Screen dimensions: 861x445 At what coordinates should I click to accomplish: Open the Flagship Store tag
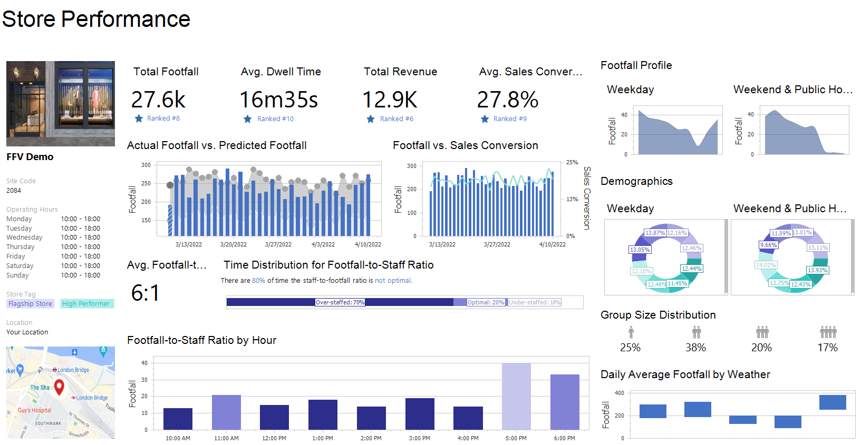[x=30, y=304]
